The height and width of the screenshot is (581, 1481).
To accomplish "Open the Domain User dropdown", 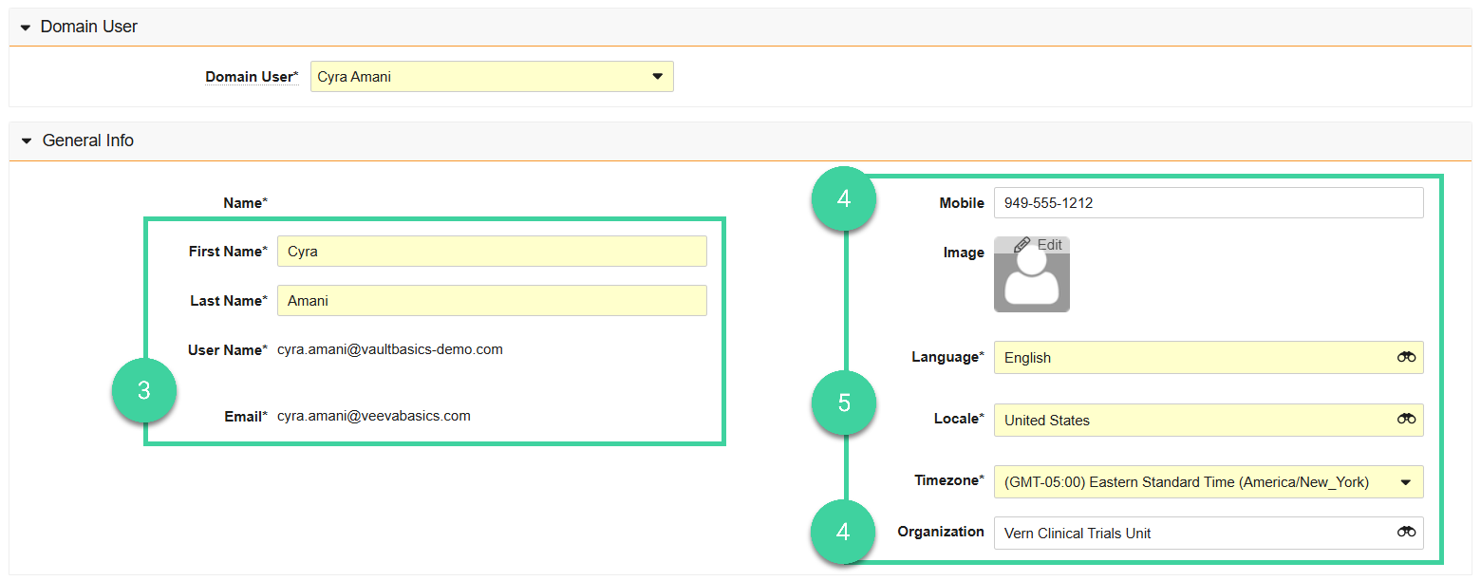I will click(x=492, y=77).
